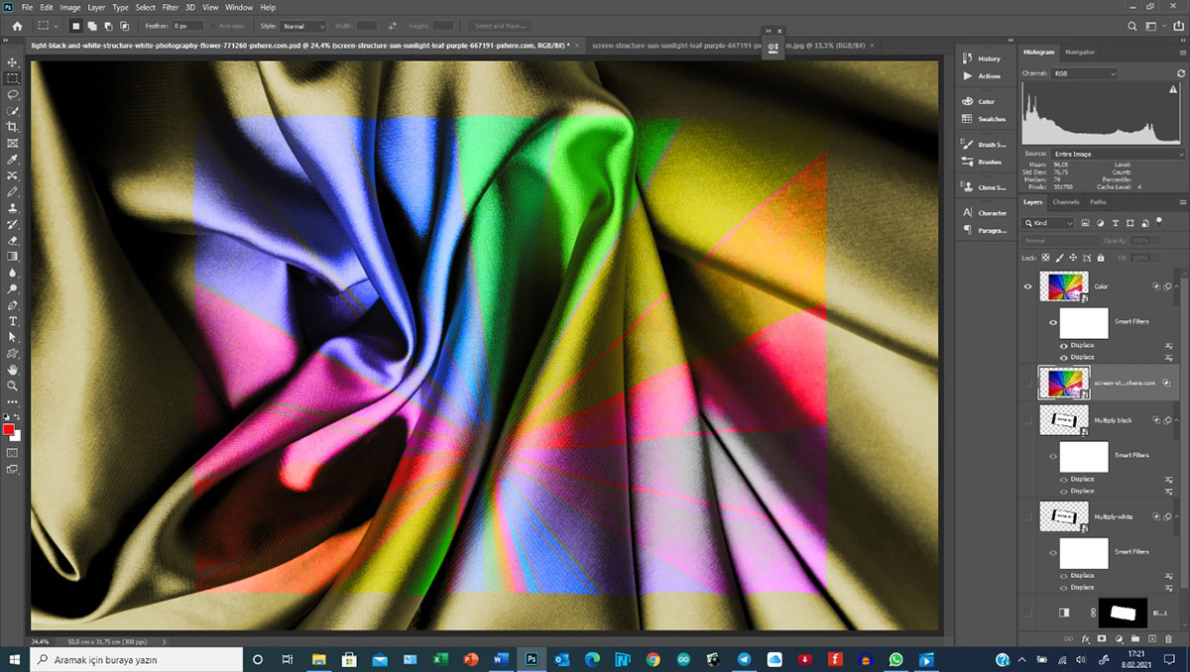Switch to the Channels tab
The width and height of the screenshot is (1190, 672).
(x=1065, y=202)
